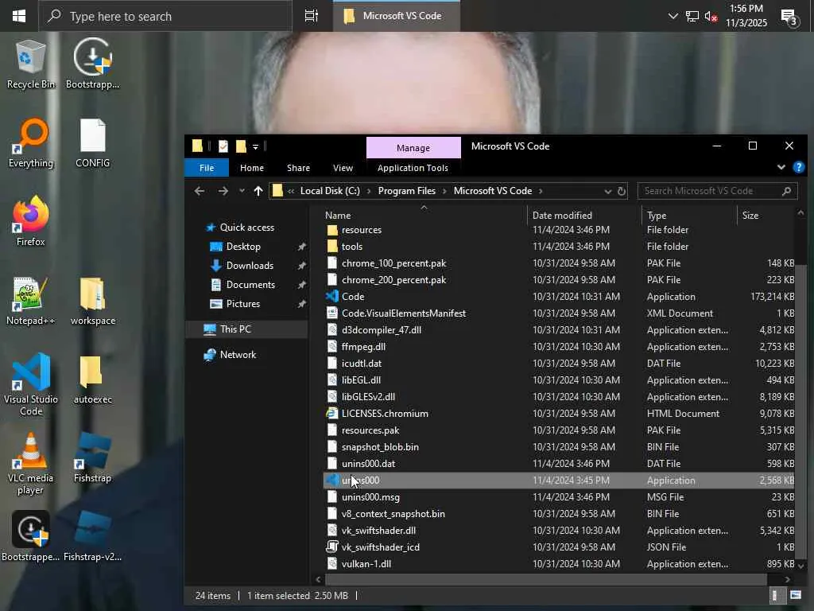Open the Application Tools ribbon tab
Image resolution: width=814 pixels, height=611 pixels.
(x=413, y=168)
